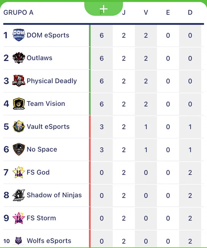Click the FS God star logo
The width and height of the screenshot is (207, 248).
point(19,172)
